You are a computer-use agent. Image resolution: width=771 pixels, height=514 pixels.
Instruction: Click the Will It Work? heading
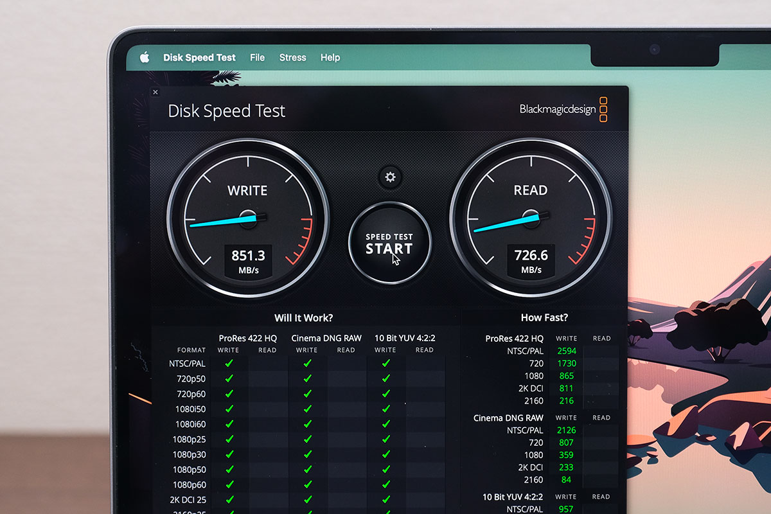pos(304,317)
